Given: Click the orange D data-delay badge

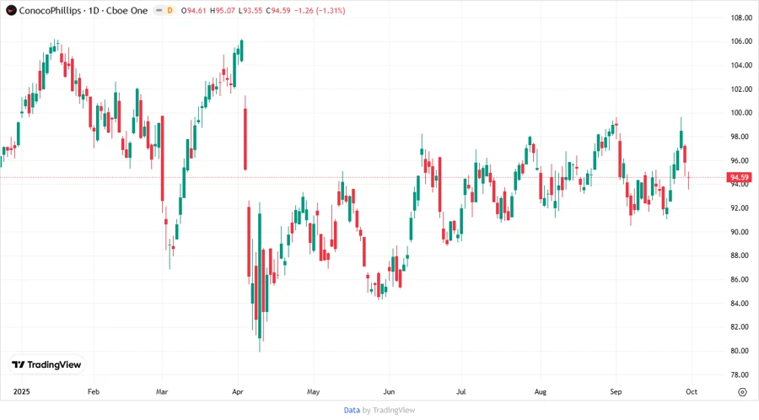Looking at the screenshot, I should (x=170, y=10).
